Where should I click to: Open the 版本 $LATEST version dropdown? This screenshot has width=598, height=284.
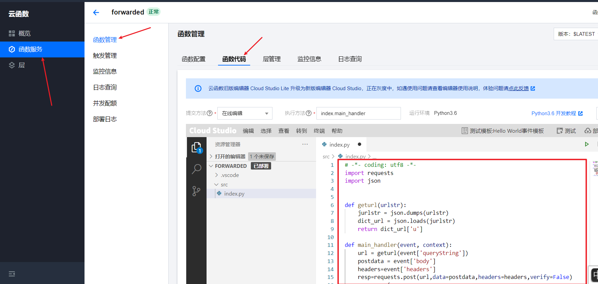(x=576, y=34)
